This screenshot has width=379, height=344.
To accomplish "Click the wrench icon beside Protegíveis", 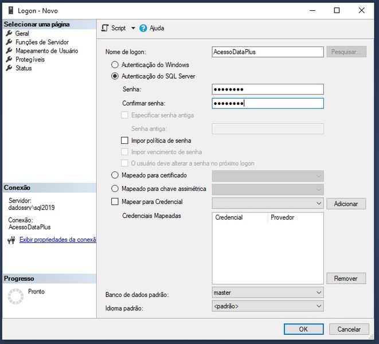I will pos(9,59).
